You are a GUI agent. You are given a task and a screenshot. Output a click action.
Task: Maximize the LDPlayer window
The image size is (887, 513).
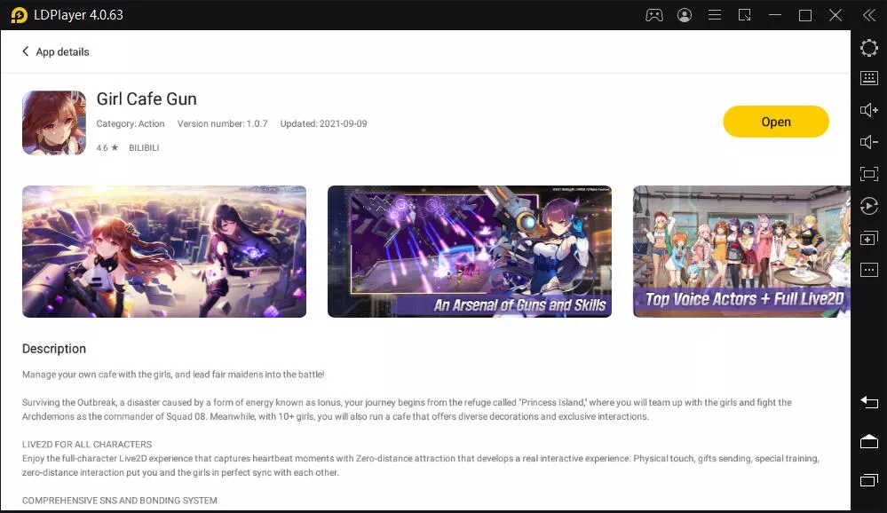(805, 15)
